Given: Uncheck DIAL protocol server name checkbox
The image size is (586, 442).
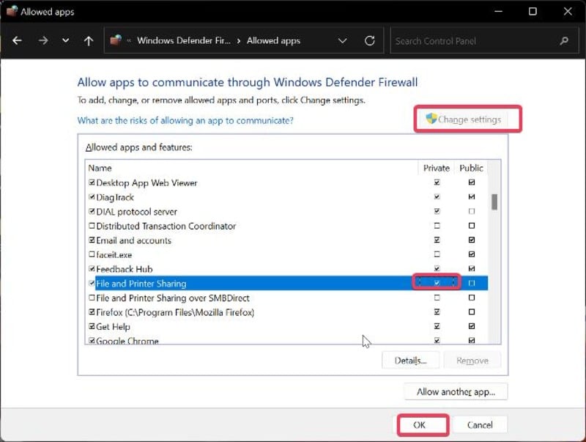Looking at the screenshot, I should pos(92,211).
